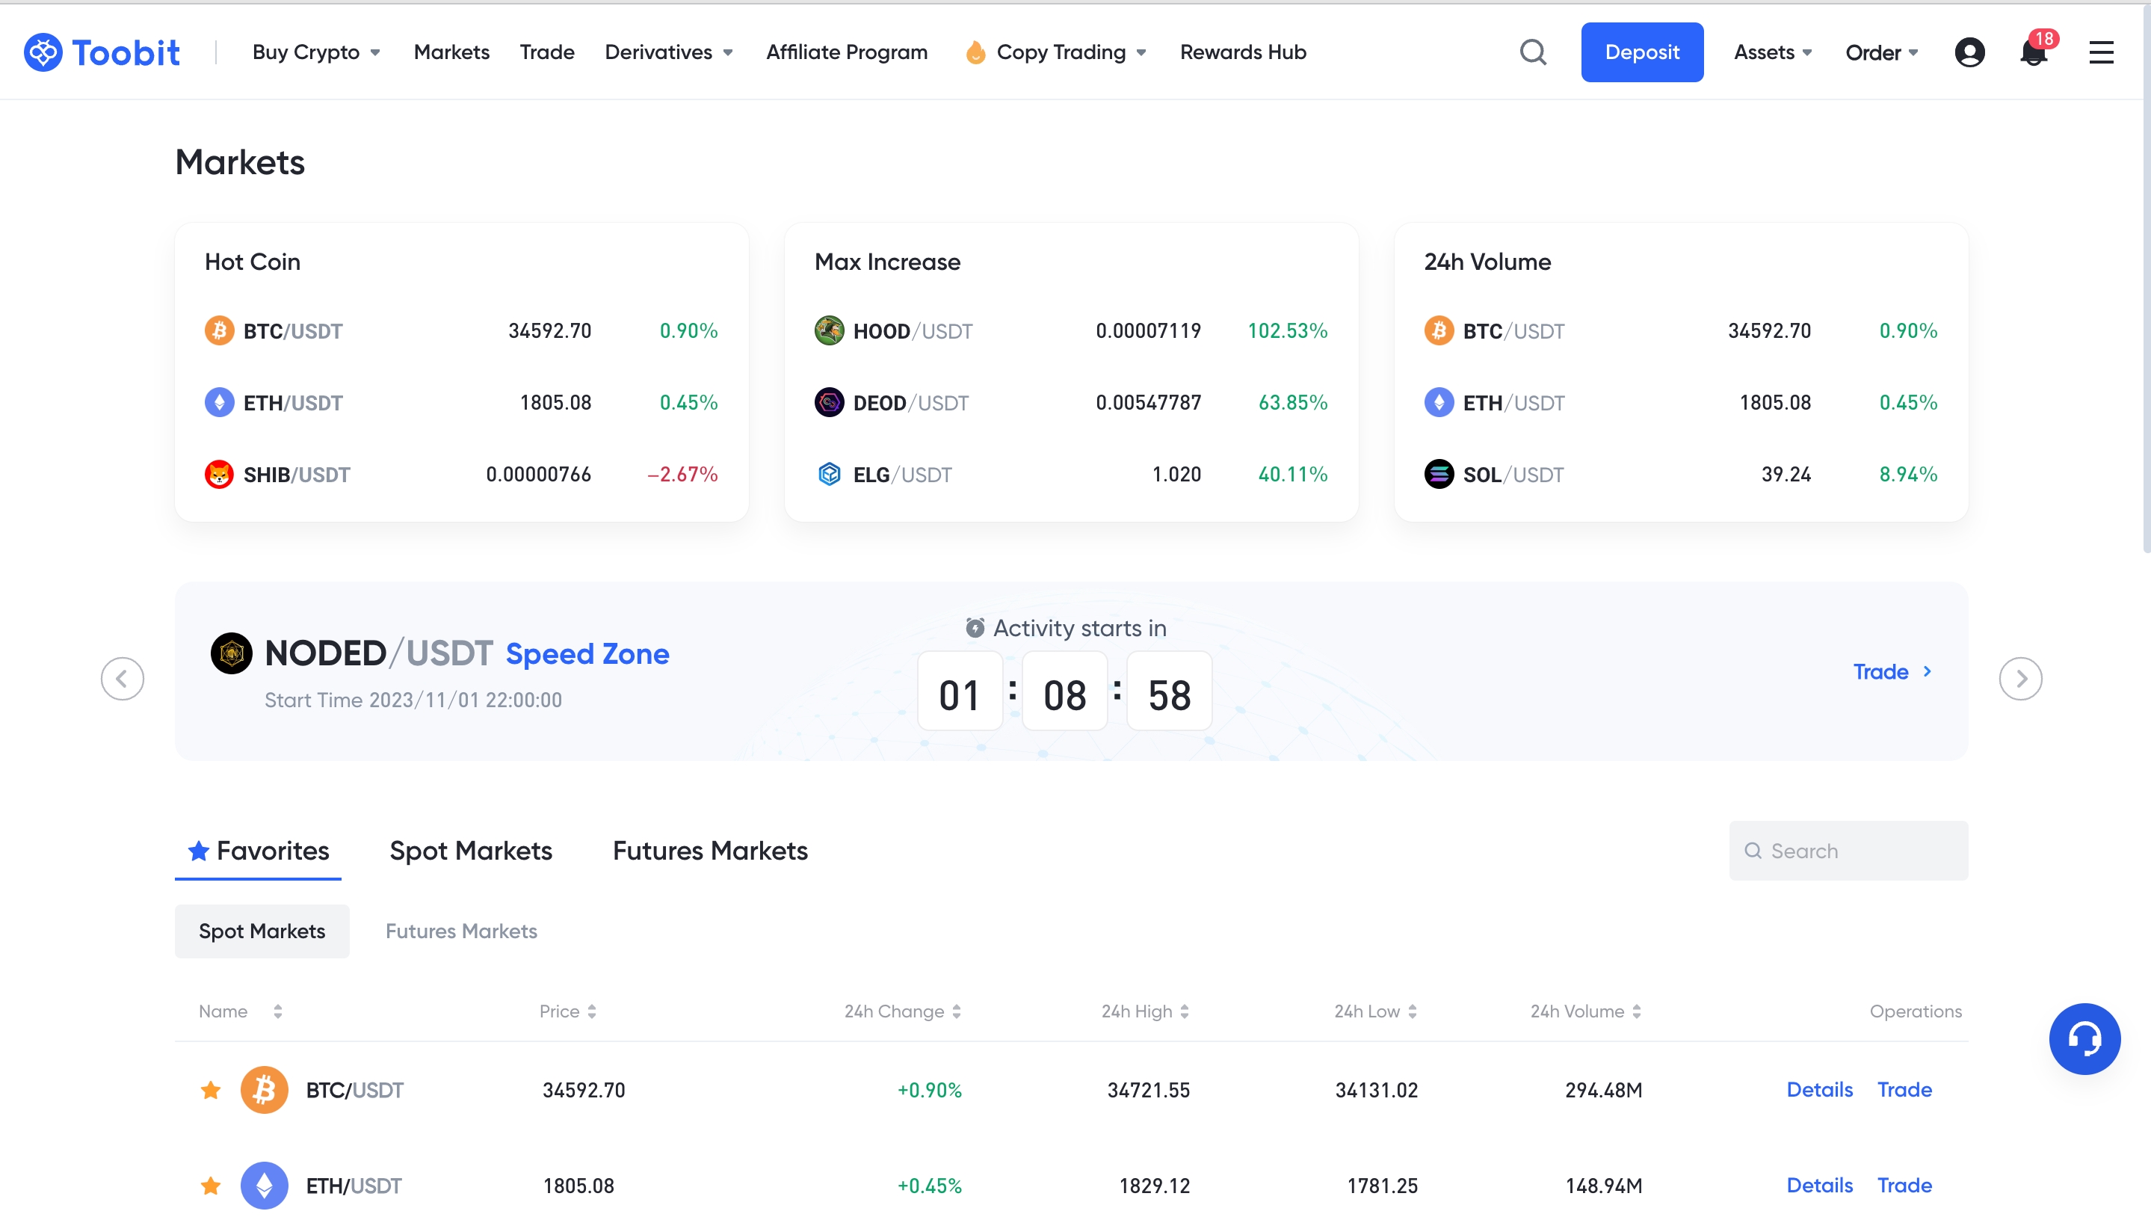This screenshot has height=1220, width=2151.
Task: Click SOL coin icon in 24h Volume card
Action: click(x=1439, y=474)
